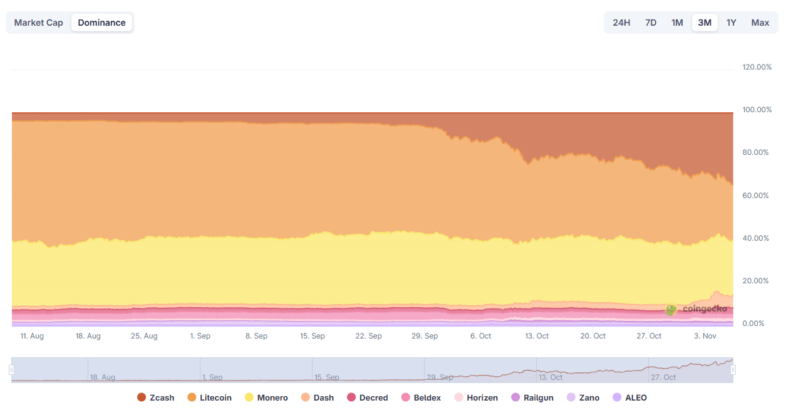Set time range to 24H

tap(621, 23)
